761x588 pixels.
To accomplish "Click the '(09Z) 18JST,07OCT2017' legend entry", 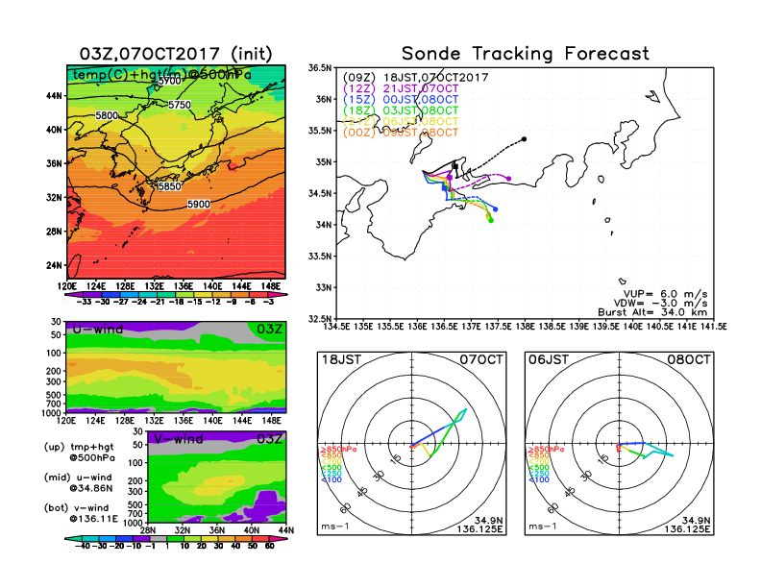I will coord(415,78).
